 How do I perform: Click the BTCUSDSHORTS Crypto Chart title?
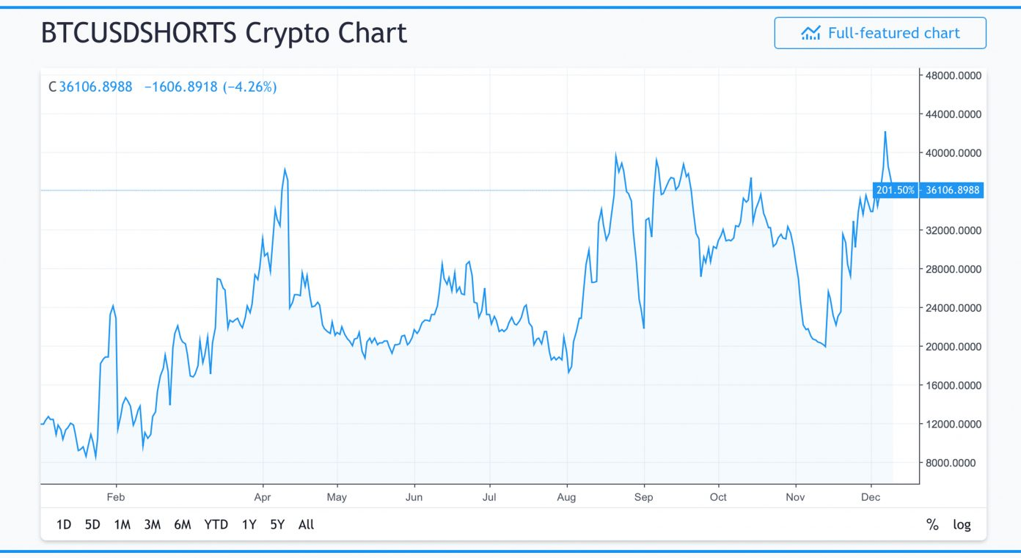[x=224, y=33]
